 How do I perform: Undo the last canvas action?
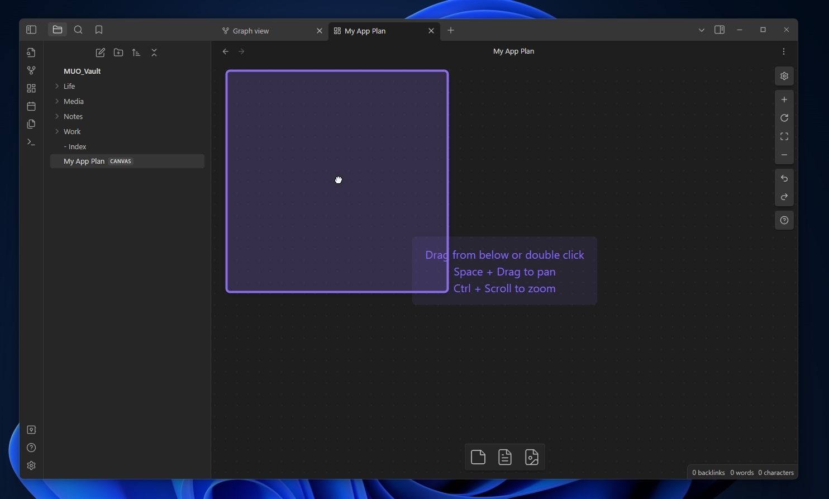tap(784, 178)
